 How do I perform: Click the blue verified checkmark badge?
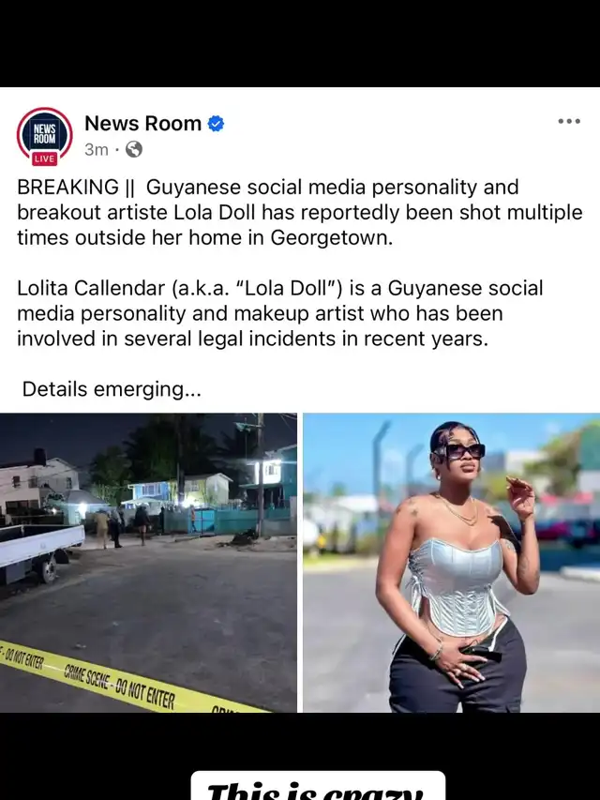(x=216, y=124)
